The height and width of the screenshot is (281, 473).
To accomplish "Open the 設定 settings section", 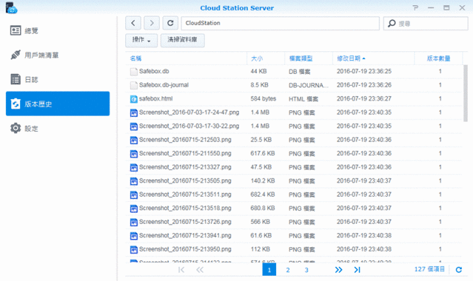I will [31, 128].
